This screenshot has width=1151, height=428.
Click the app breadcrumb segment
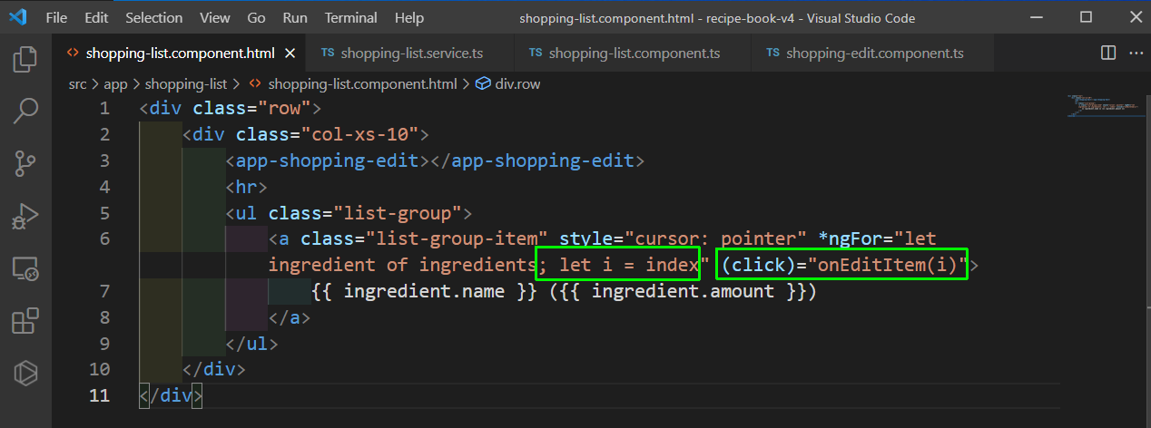[x=115, y=84]
